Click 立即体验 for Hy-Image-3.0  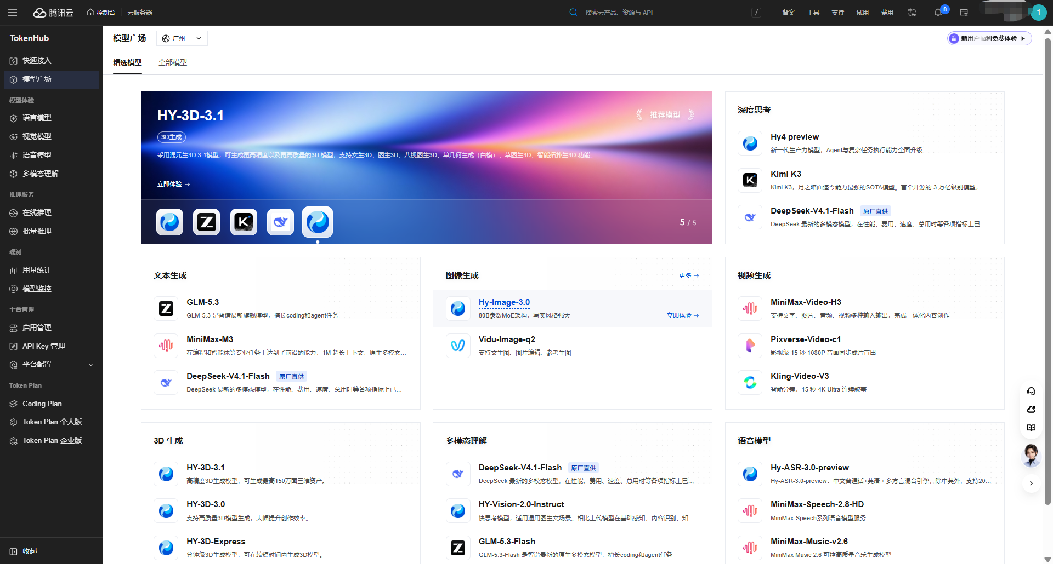[683, 315]
